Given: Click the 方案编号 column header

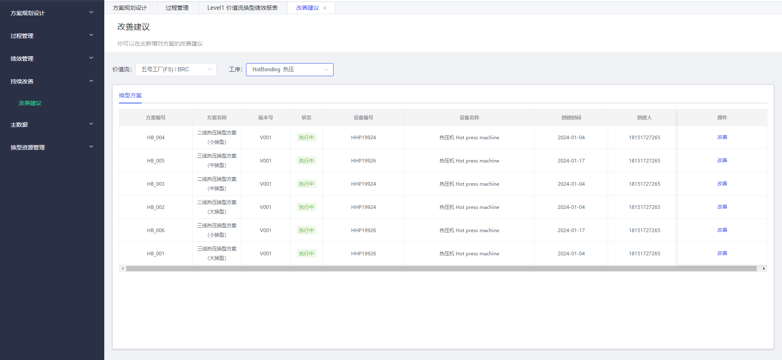Looking at the screenshot, I should (156, 118).
